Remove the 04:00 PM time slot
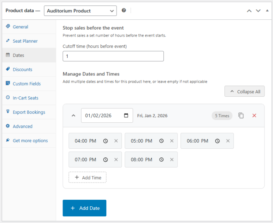 tap(116, 141)
